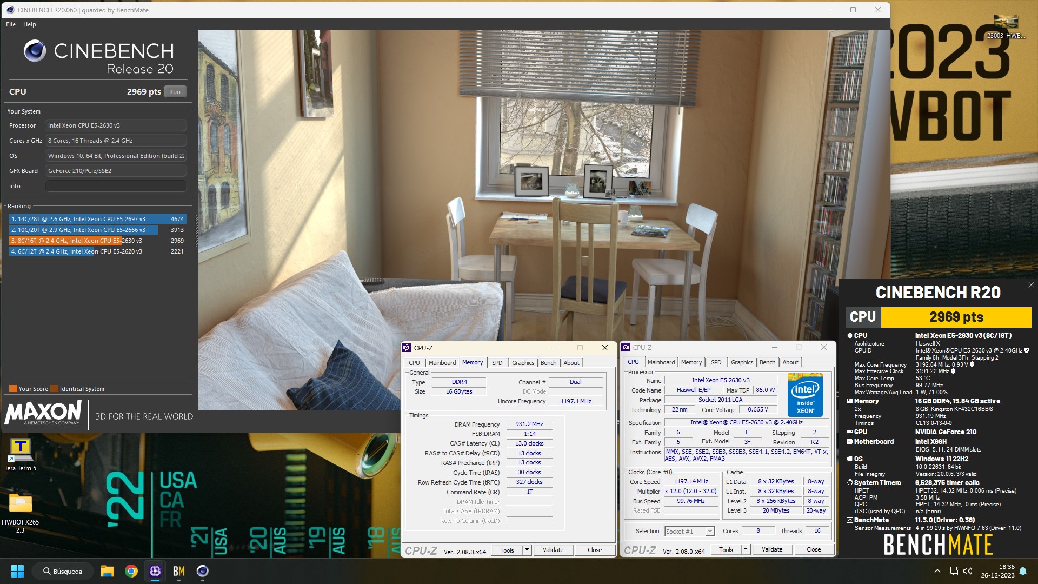Open Mainboard tab in CPU-Z Memory window
Screen dimensions: 1038x584
tap(442, 363)
